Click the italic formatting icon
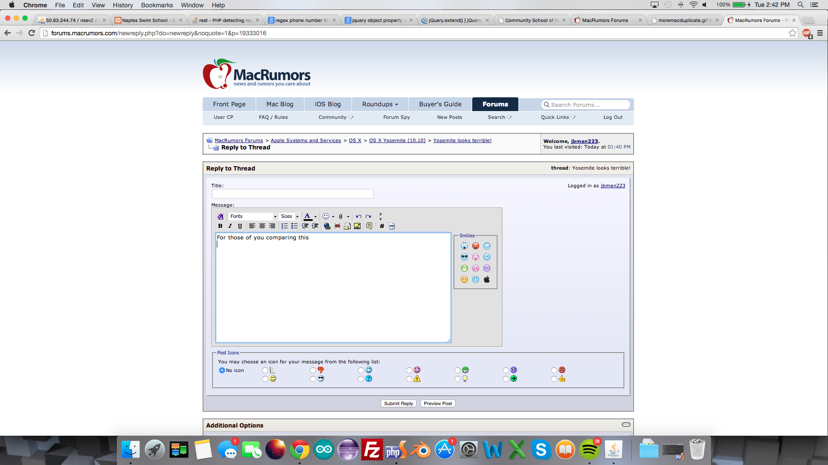This screenshot has width=828, height=465. click(x=230, y=226)
